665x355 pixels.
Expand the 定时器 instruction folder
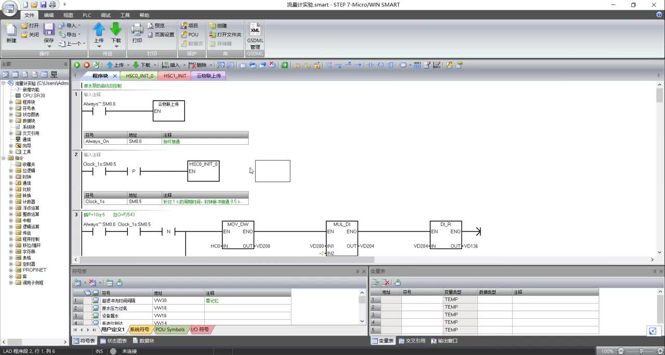[x=11, y=264]
